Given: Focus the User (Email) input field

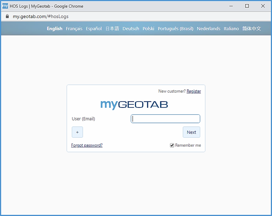Looking at the screenshot, I should click(x=165, y=119).
